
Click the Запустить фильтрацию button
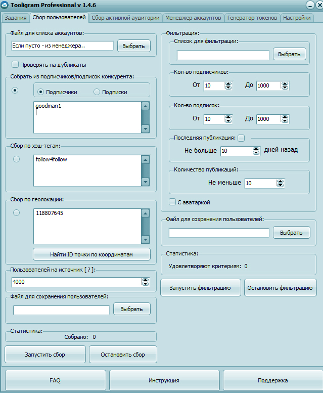[200, 288]
